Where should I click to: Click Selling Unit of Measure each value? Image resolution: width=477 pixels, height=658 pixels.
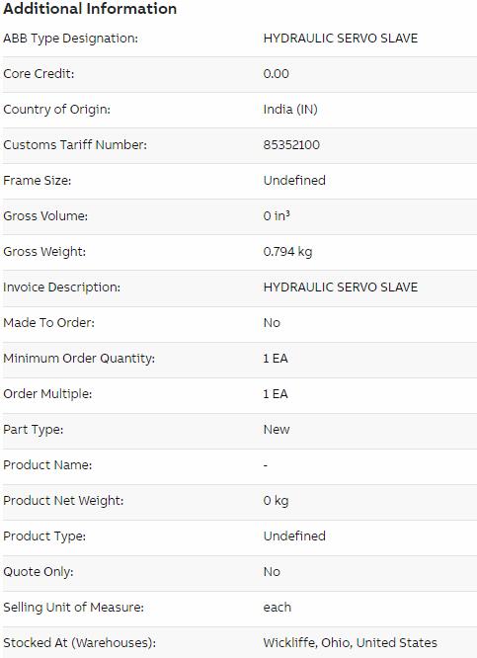[x=277, y=608]
